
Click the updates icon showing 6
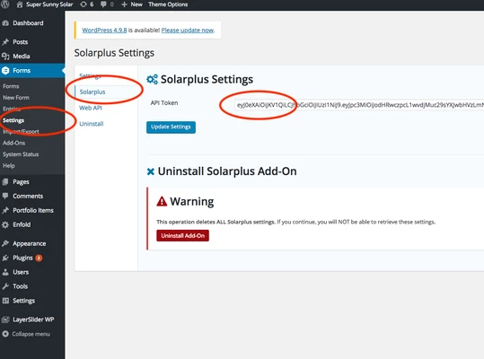84,4
